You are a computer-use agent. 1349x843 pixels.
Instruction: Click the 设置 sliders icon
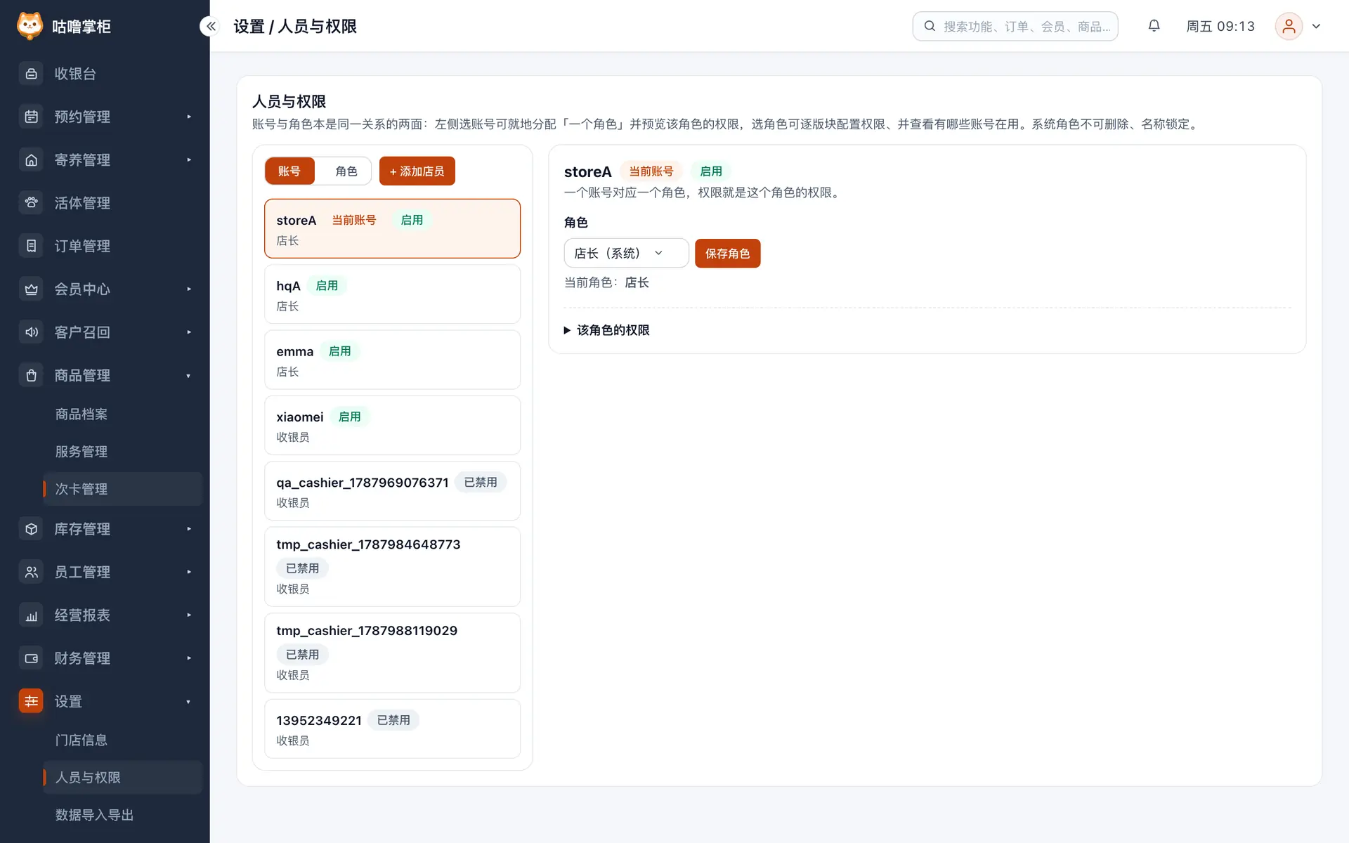tap(31, 701)
